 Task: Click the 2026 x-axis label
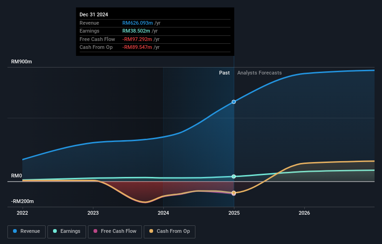point(304,213)
